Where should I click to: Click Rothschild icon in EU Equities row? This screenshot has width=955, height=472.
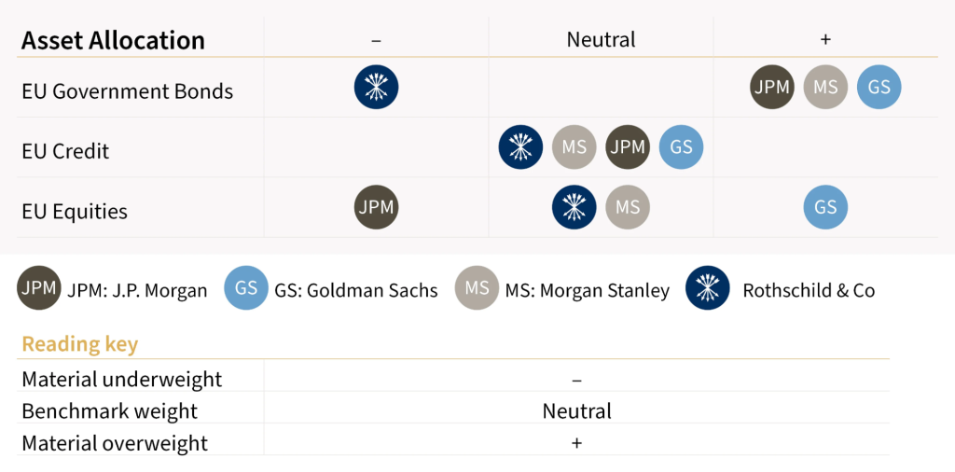(574, 207)
